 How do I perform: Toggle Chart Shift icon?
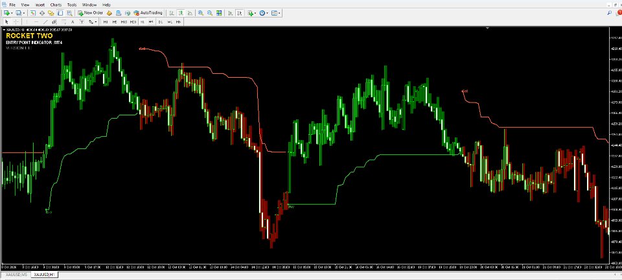coord(240,13)
